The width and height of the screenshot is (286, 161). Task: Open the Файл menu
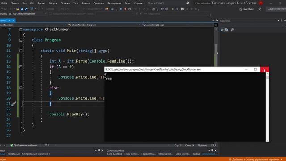4,3
